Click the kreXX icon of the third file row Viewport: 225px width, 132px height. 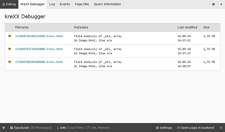click(9, 62)
